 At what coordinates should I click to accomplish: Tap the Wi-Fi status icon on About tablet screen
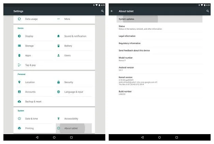pos(202,5)
